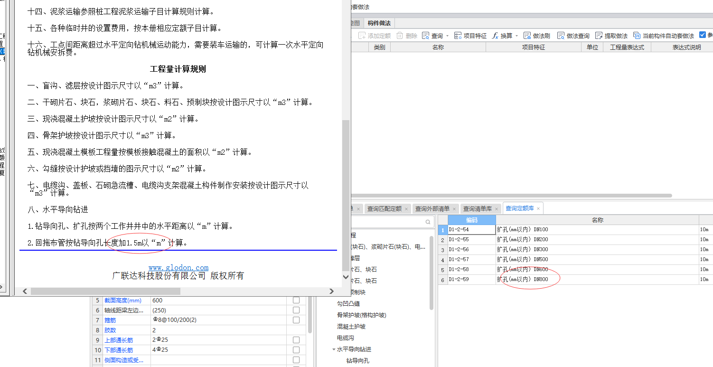Image resolution: width=713 pixels, height=367 pixels.
Task: Open the 查询 dropdown arrow
Action: pyautogui.click(x=447, y=36)
